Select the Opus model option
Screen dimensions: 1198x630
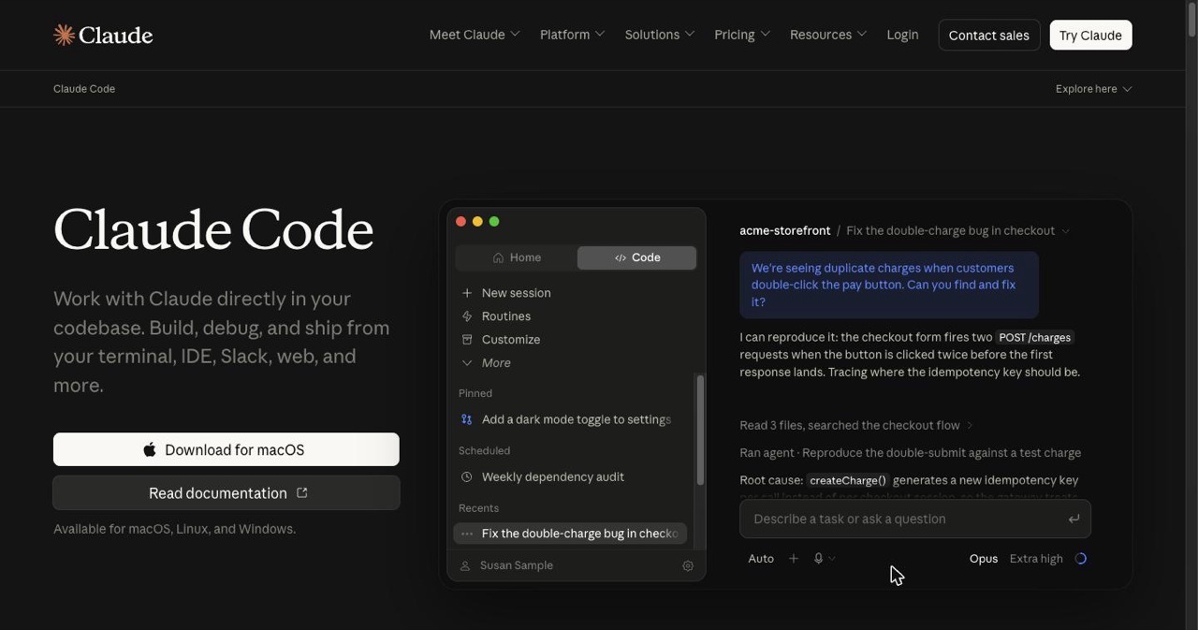click(984, 559)
